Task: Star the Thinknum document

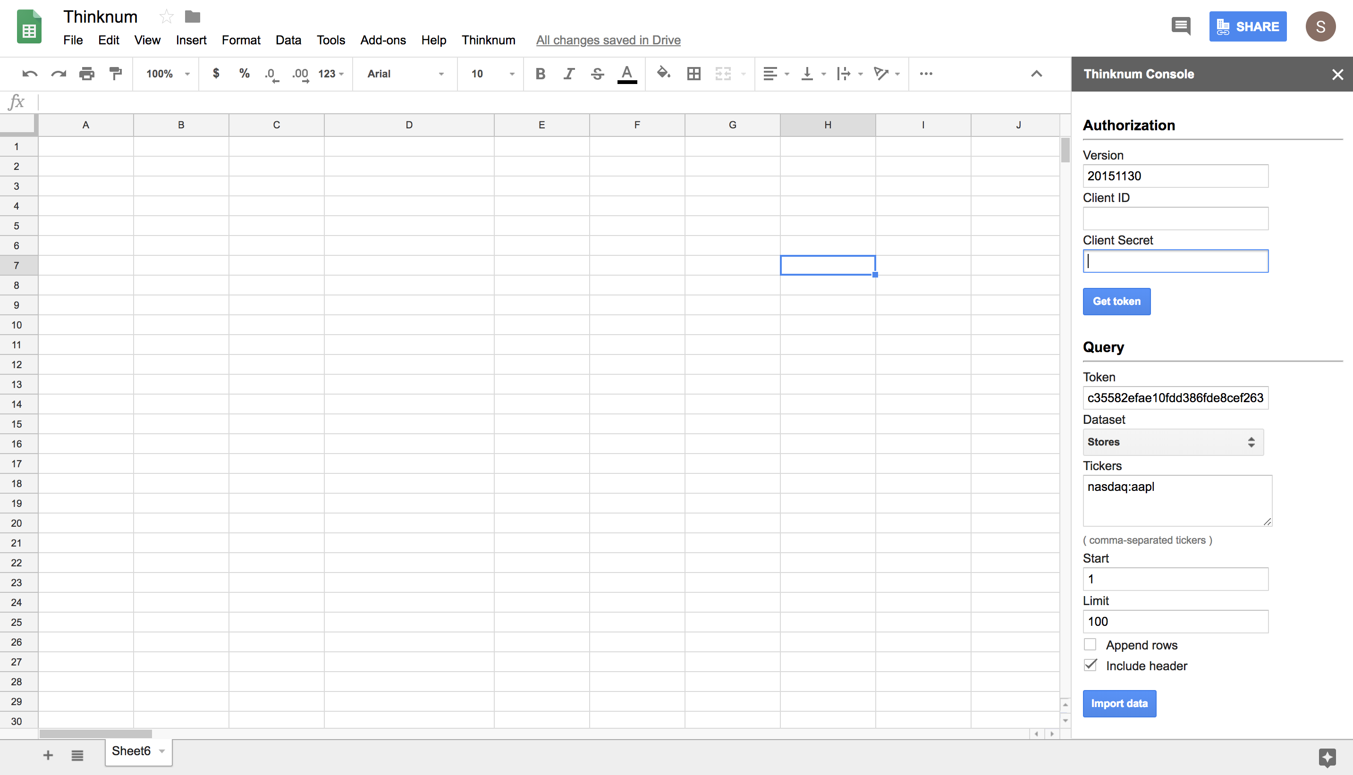Action: pyautogui.click(x=166, y=17)
